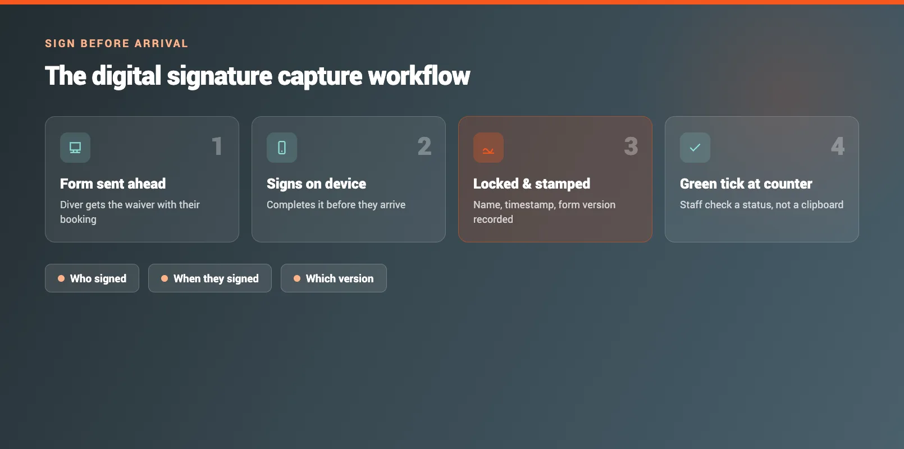
Task: Click the step number 3
Action: 631,146
